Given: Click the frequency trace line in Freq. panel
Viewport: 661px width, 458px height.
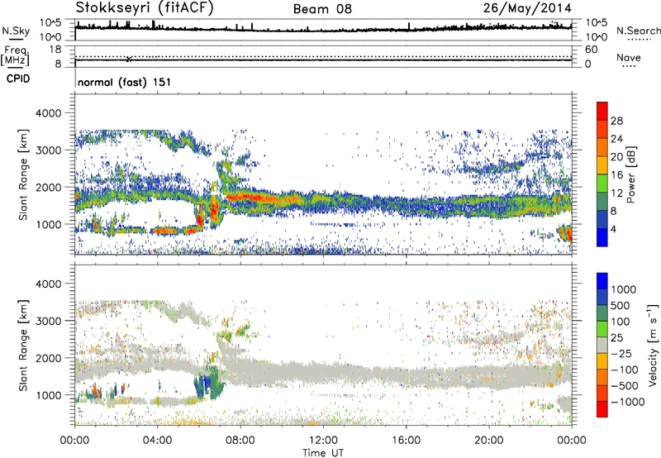Looking at the screenshot, I should tap(323, 60).
